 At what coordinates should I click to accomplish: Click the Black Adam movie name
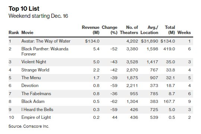(x=33, y=101)
